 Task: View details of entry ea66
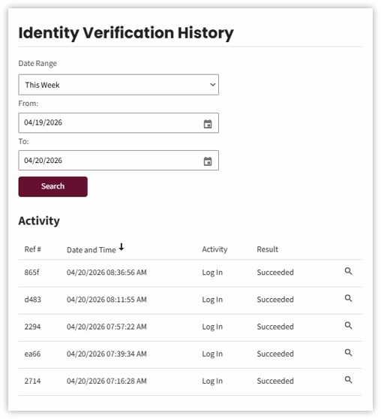(348, 353)
